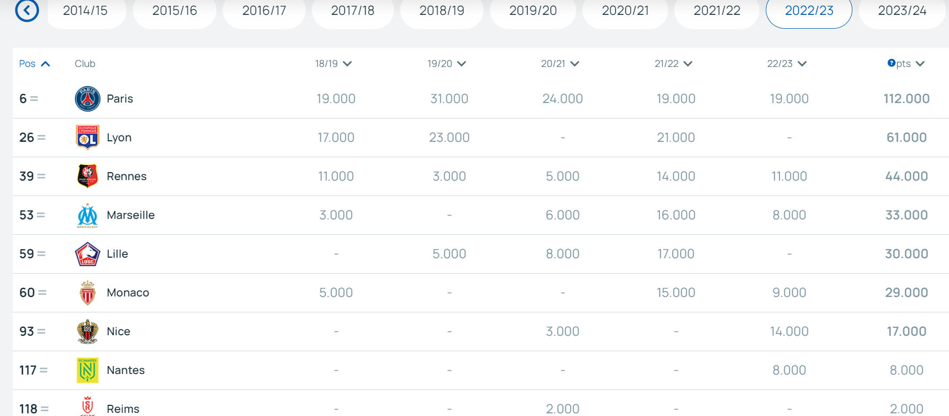Sort by the 21/22 column chevron
The height and width of the screenshot is (416, 949).
click(x=688, y=64)
